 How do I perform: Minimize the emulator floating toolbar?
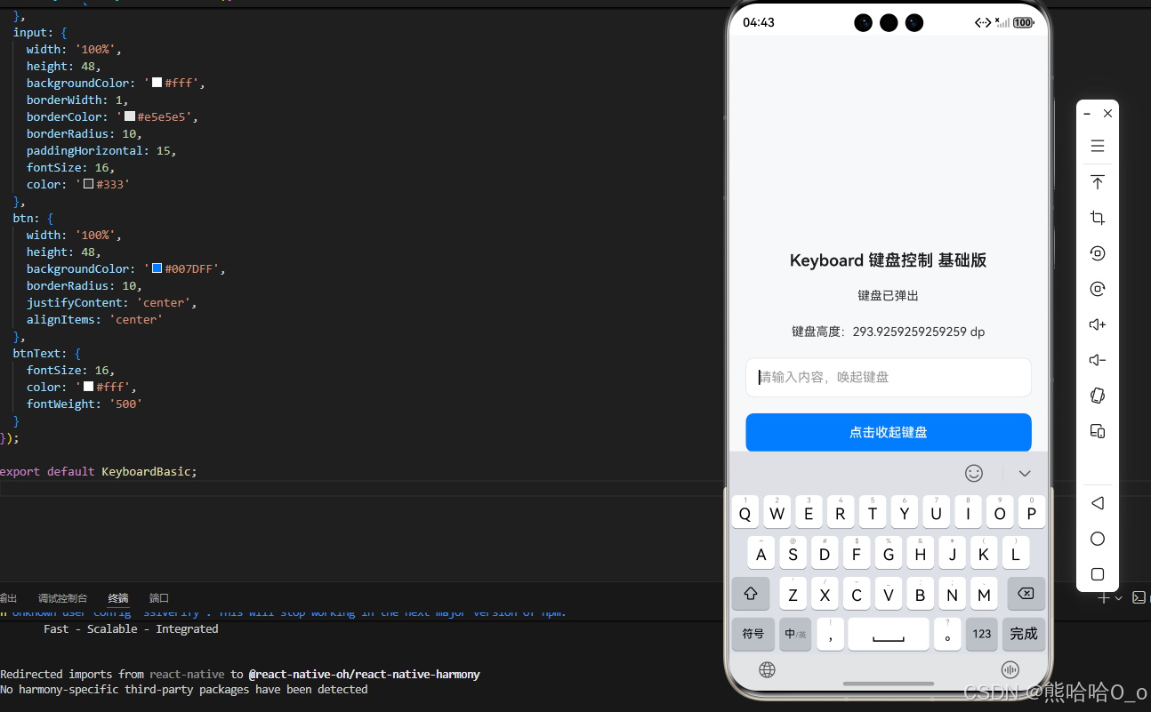[1087, 114]
